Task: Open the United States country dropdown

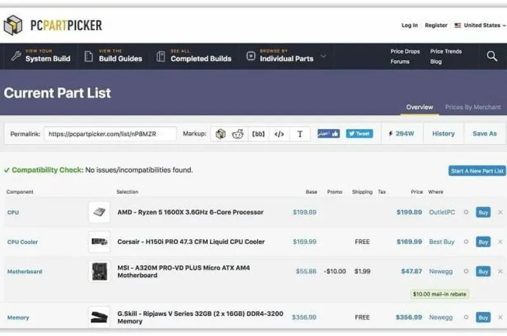Action: pyautogui.click(x=480, y=25)
